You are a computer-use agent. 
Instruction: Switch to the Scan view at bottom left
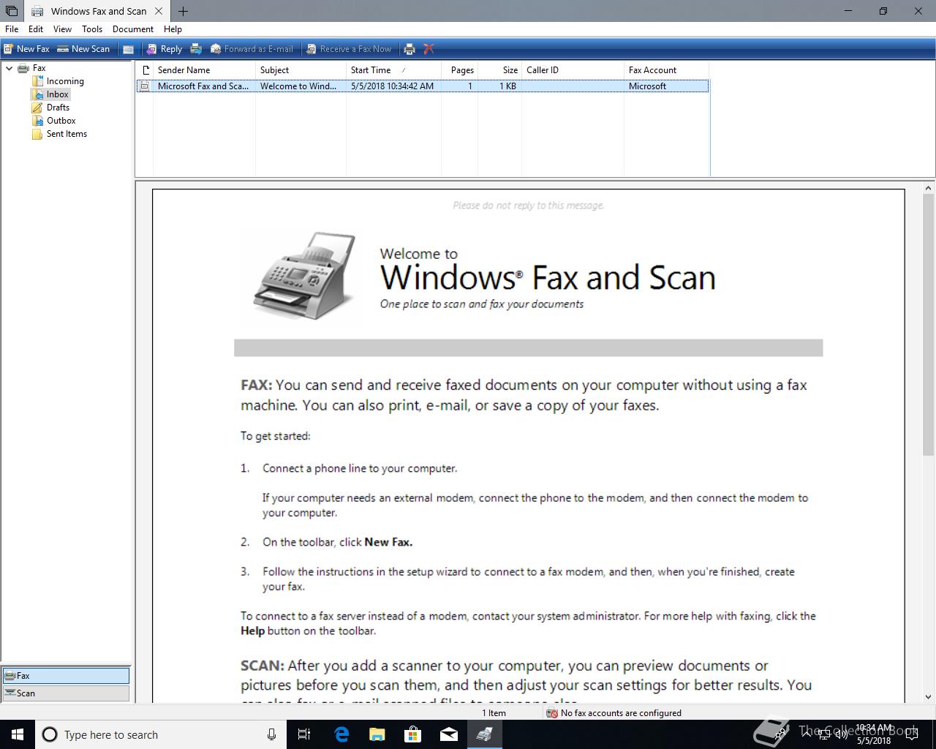[x=66, y=693]
